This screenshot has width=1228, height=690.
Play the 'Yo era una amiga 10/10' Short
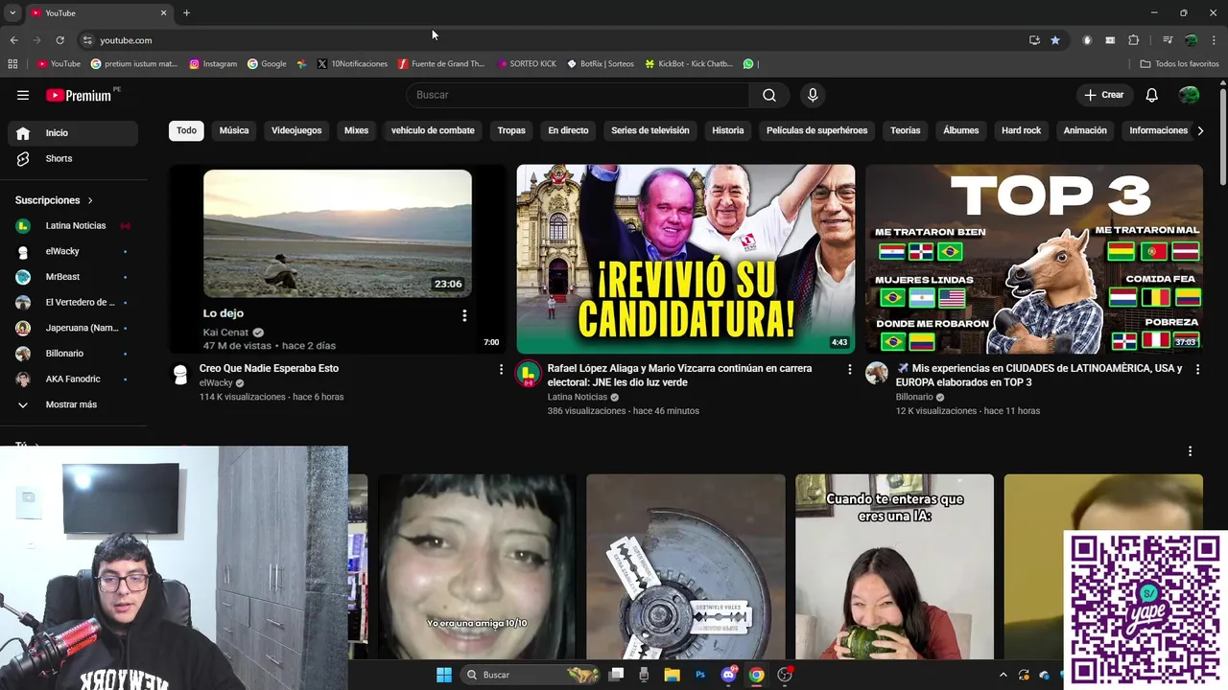coord(477,566)
